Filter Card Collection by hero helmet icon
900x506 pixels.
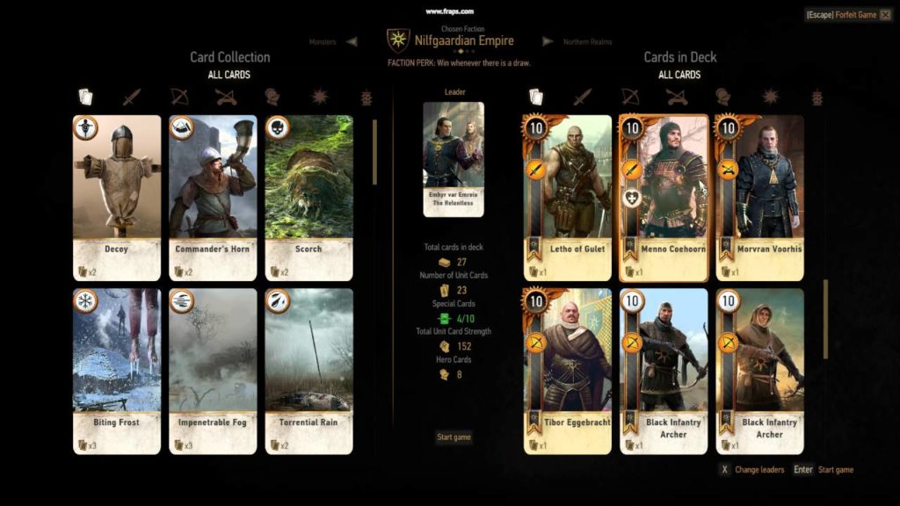click(272, 97)
